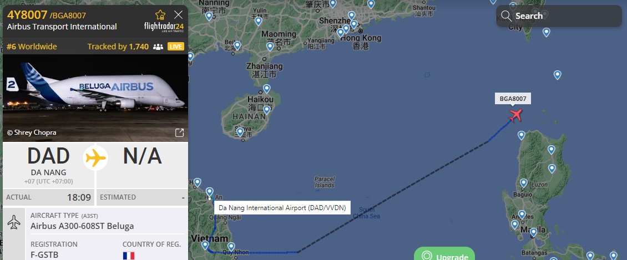Click the Da Nang airport pin on the map

click(210, 192)
